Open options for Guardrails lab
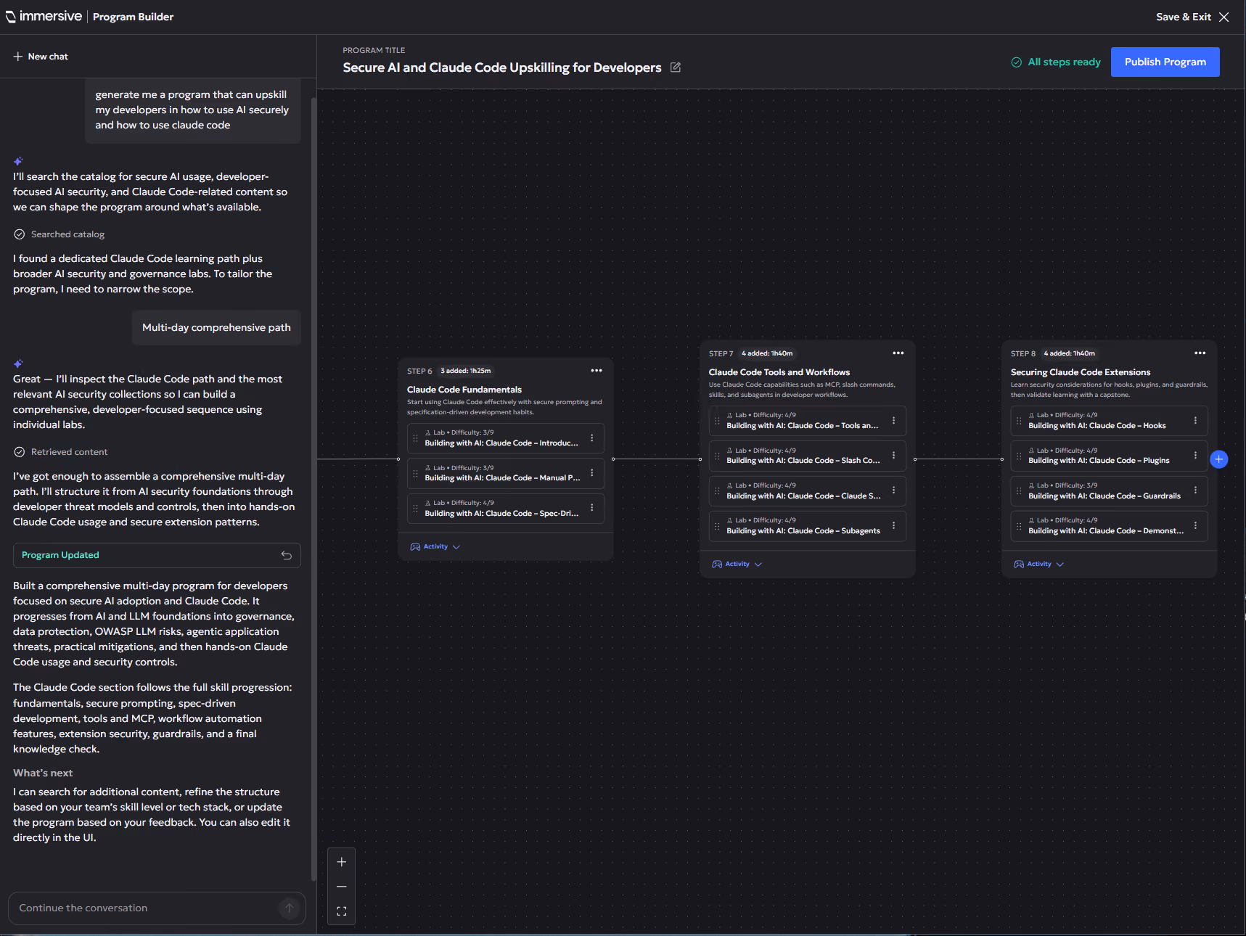 click(x=1196, y=490)
